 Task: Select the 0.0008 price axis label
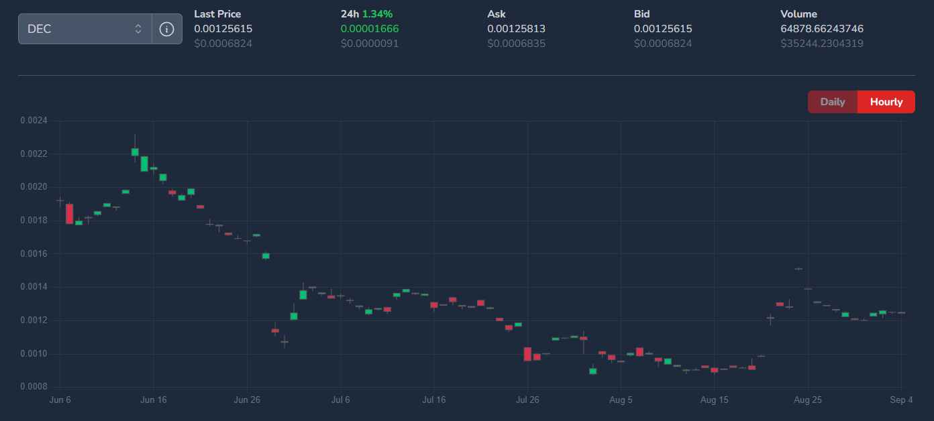point(34,387)
